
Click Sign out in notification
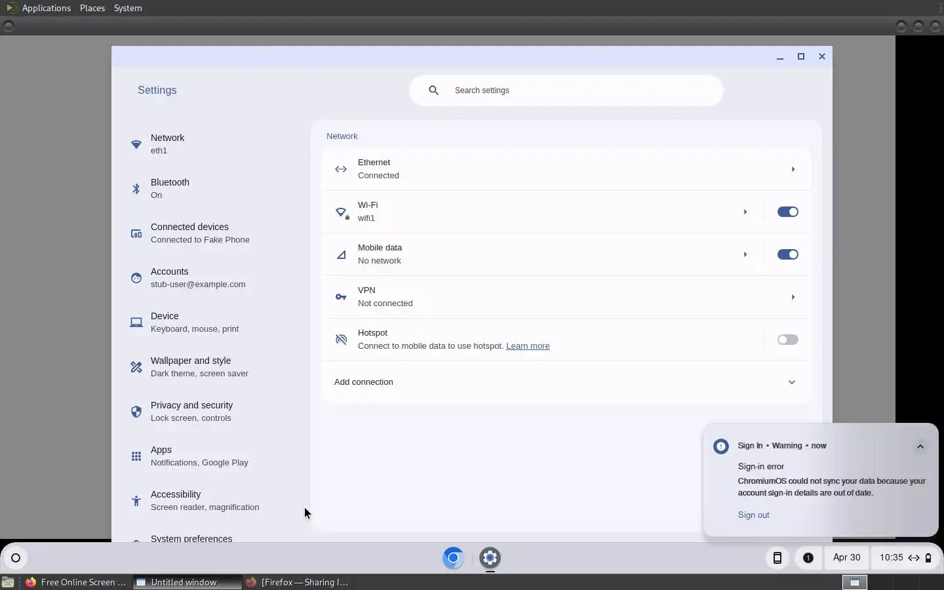[754, 515]
